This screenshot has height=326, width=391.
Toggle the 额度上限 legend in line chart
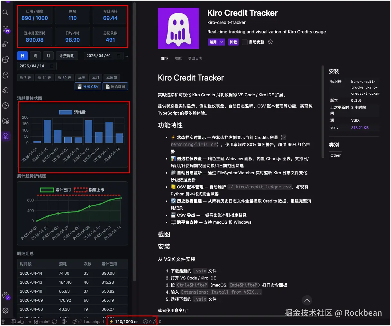pos(89,190)
